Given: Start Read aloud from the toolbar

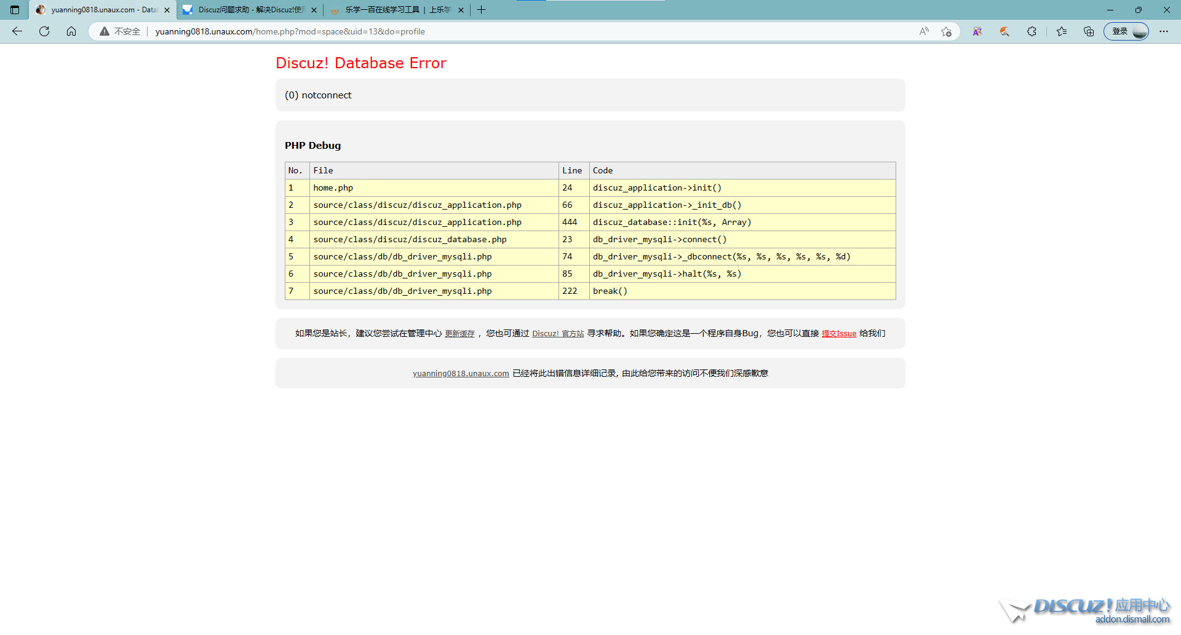Looking at the screenshot, I should [924, 31].
